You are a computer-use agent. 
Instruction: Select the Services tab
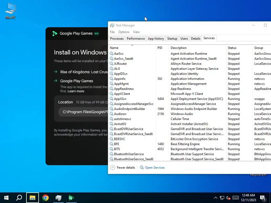click(x=209, y=38)
